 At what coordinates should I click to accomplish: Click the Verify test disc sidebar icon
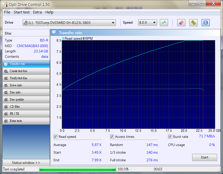tap(6, 78)
